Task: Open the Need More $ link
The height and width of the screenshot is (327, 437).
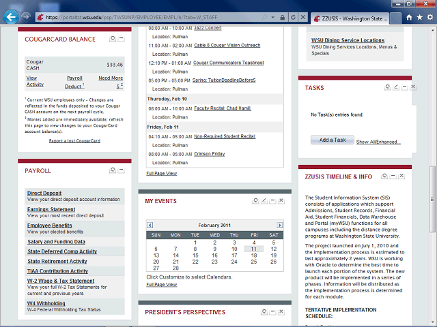Action: (x=111, y=82)
